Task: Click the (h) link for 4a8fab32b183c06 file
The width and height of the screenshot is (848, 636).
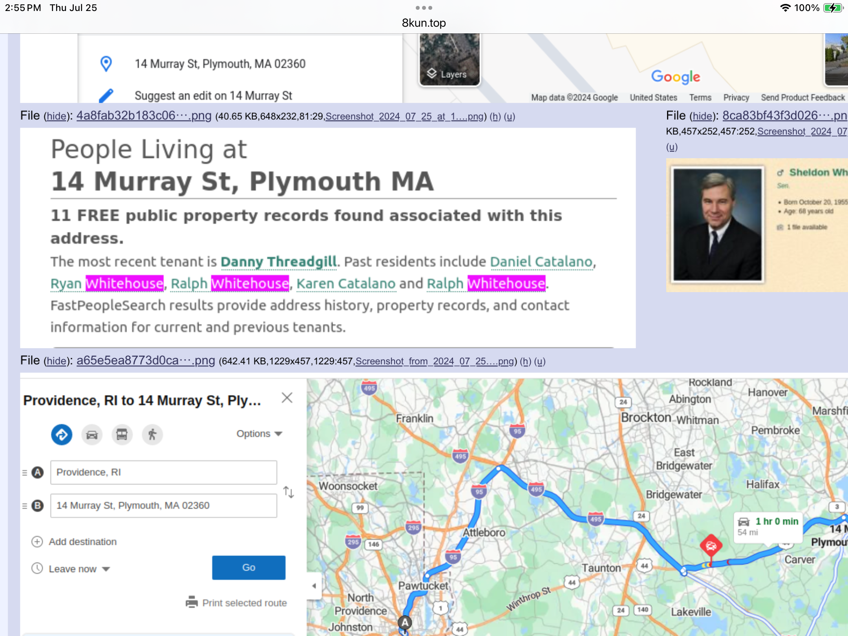Action: pyautogui.click(x=495, y=117)
